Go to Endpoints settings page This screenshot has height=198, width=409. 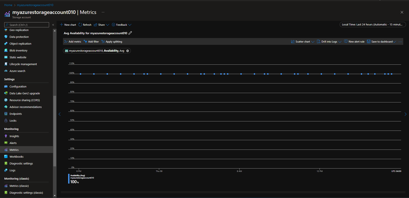pyautogui.click(x=16, y=114)
